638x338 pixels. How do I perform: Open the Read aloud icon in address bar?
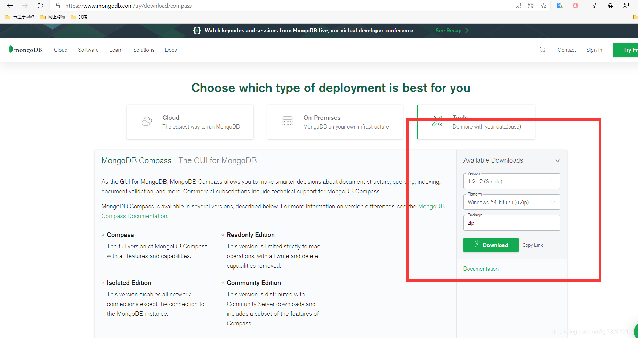coord(518,6)
